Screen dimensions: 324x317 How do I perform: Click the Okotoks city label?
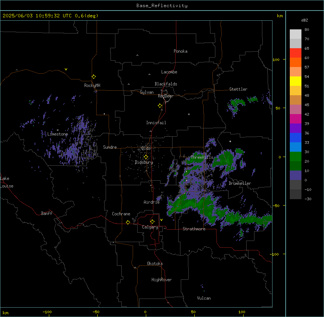coord(155,264)
